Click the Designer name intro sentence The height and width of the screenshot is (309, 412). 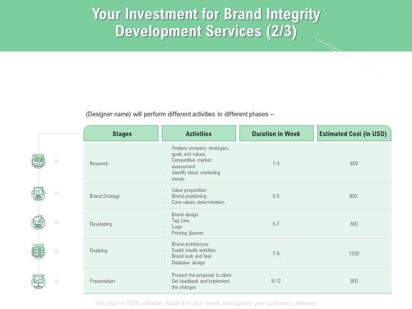click(180, 114)
